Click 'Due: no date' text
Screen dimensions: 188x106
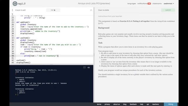pos(103,10)
